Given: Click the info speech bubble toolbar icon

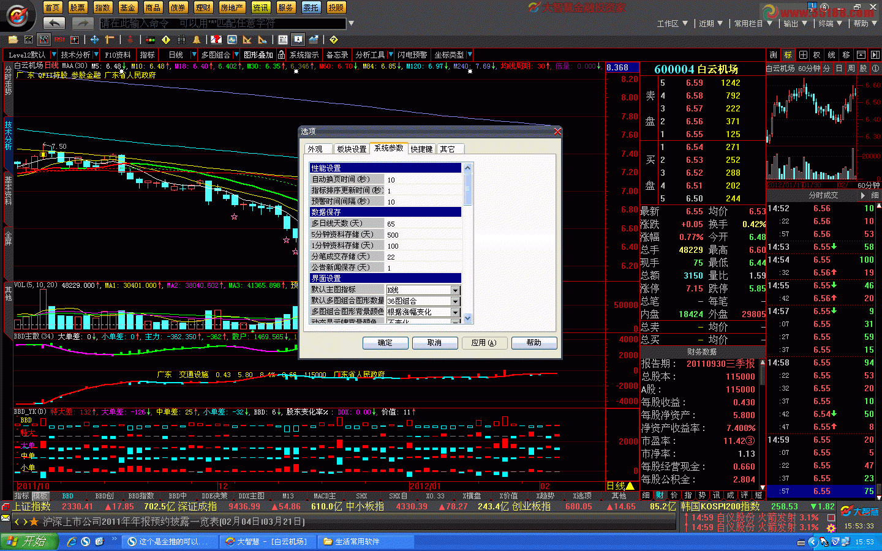Looking at the screenshot, I should [x=298, y=40].
